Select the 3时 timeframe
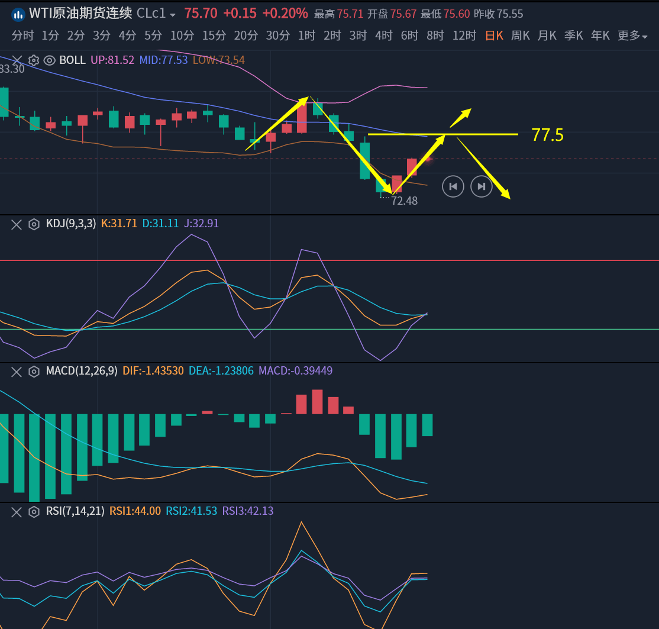The width and height of the screenshot is (659, 629). pos(358,36)
